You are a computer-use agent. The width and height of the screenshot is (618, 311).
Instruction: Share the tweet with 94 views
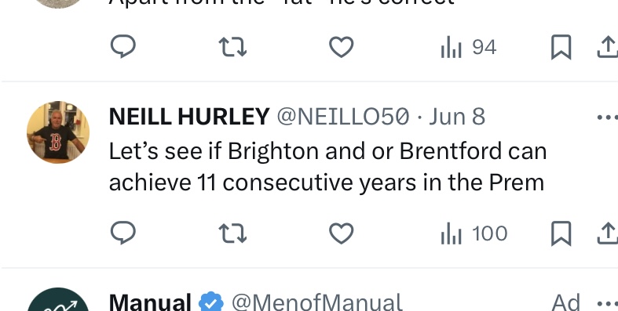pos(608,47)
